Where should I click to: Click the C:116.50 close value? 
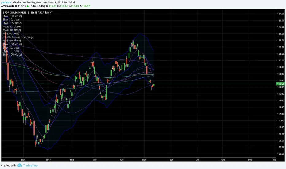(85, 6)
